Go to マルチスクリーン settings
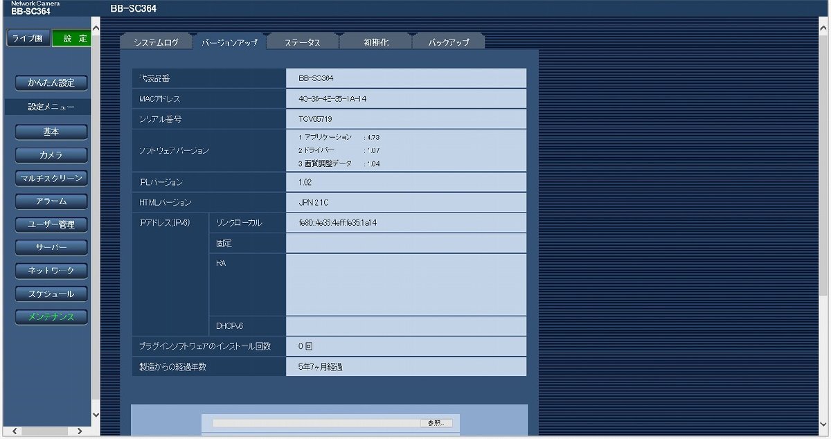This screenshot has width=831, height=439. [x=51, y=178]
